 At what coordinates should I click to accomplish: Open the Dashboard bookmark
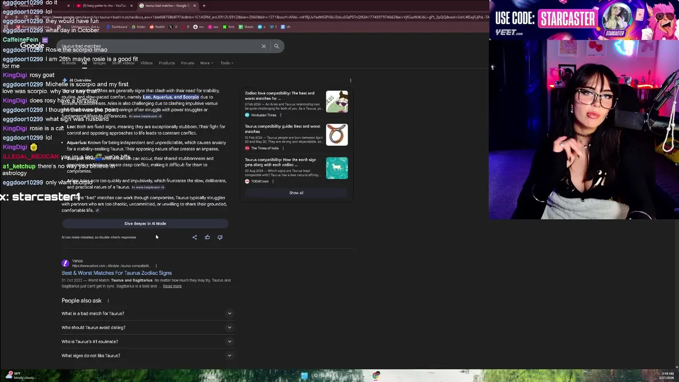click(117, 27)
